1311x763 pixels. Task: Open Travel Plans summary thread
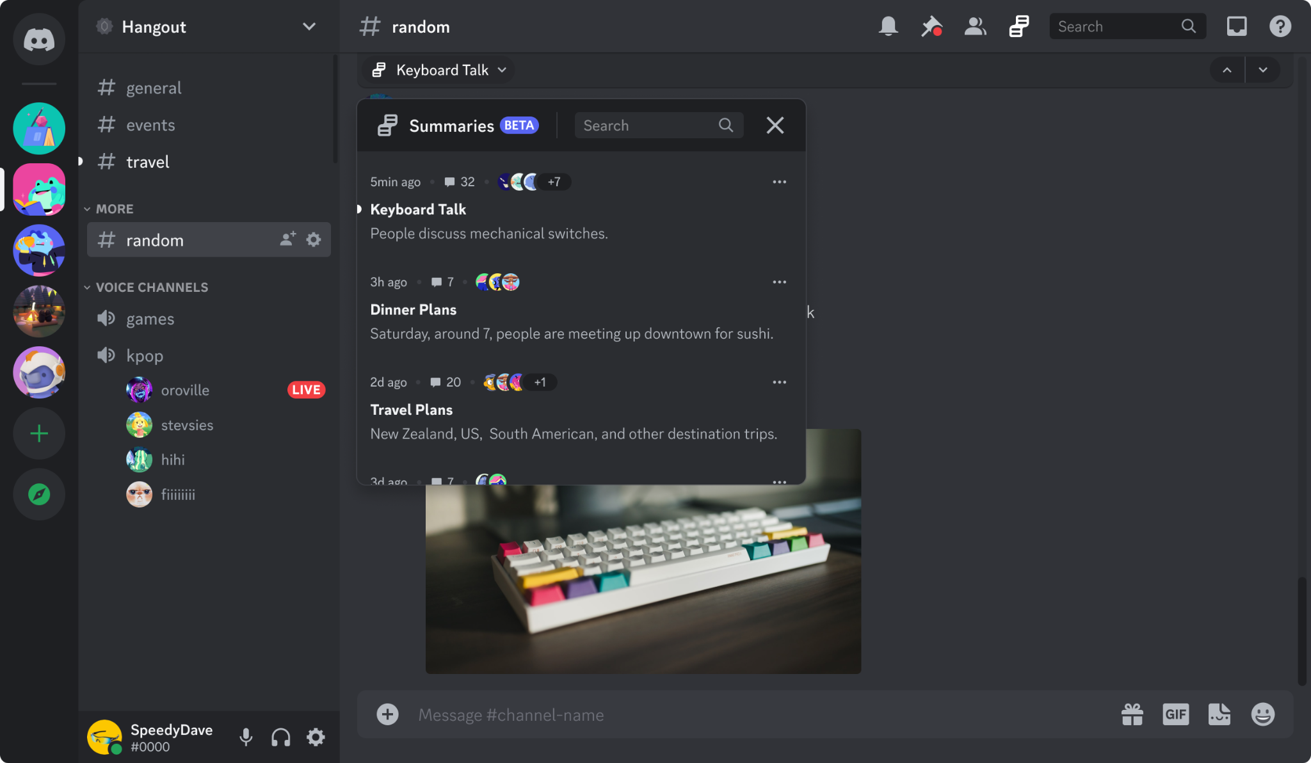[411, 410]
